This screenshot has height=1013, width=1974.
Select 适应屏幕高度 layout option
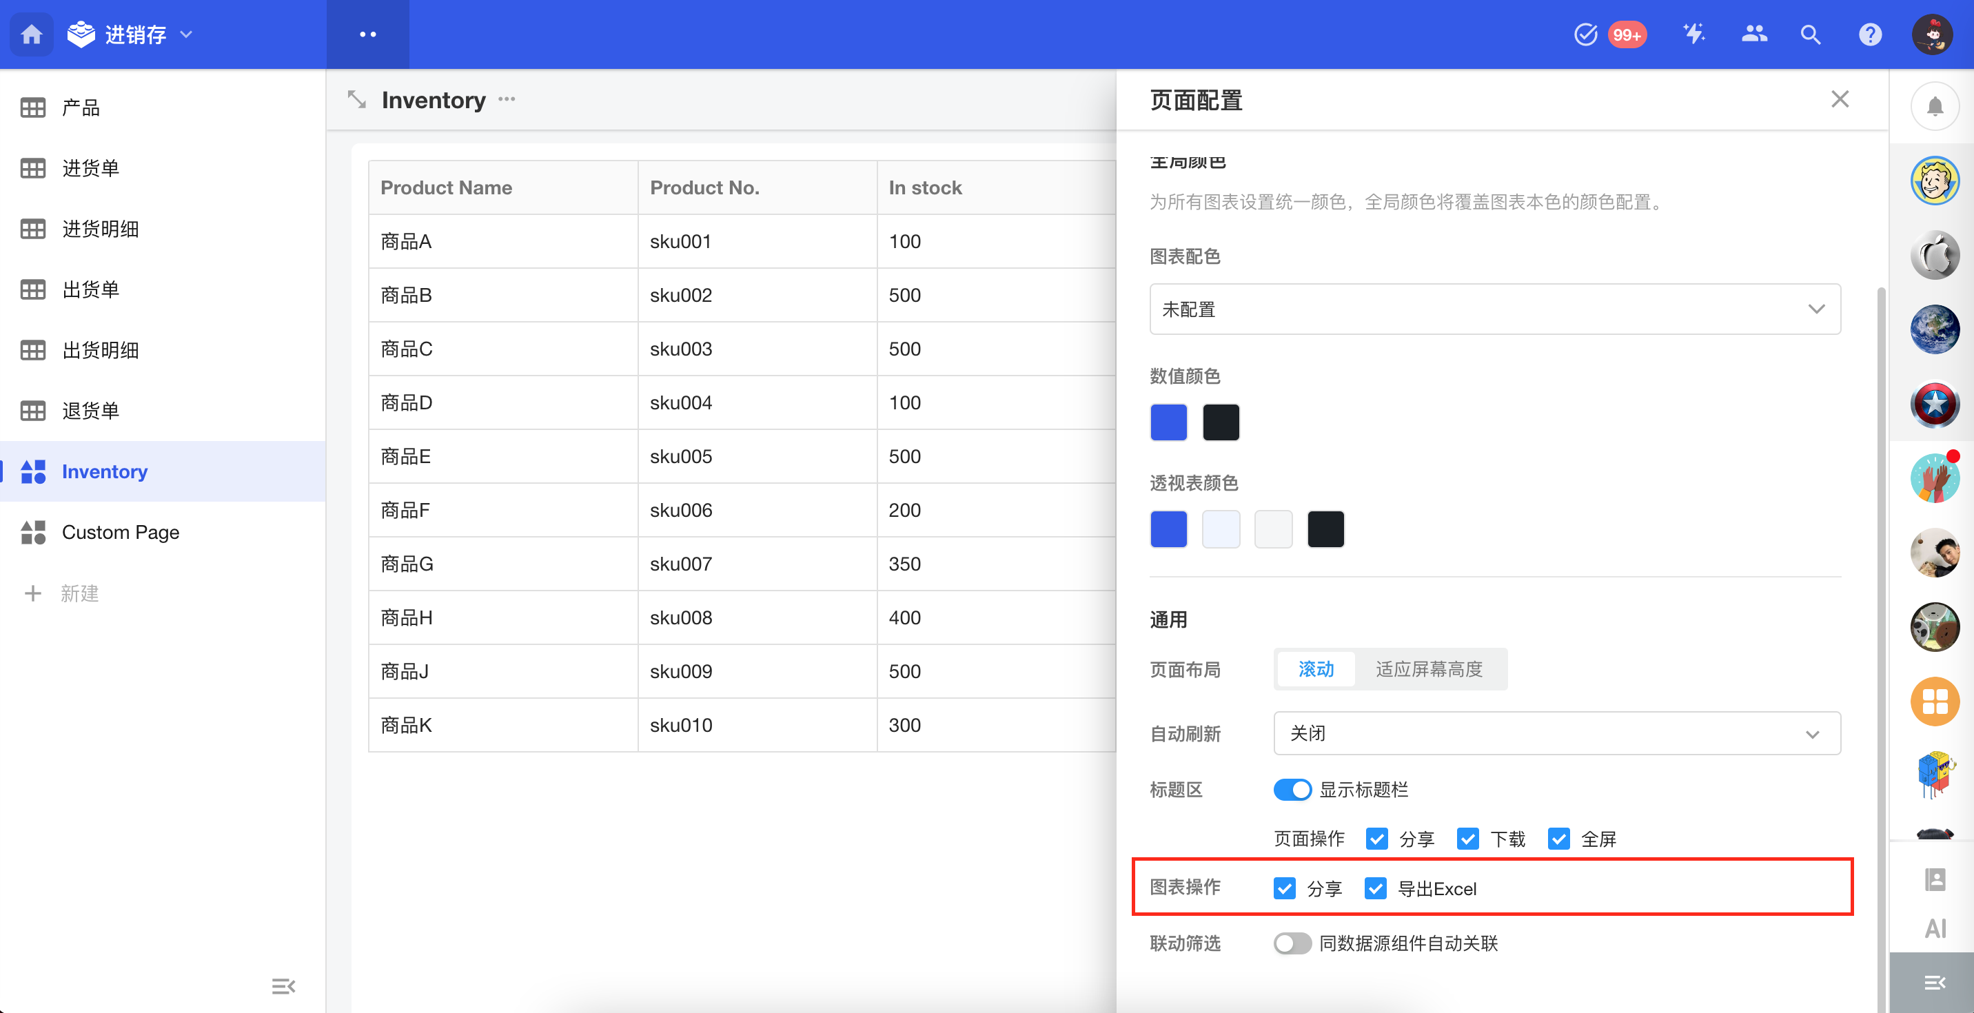coord(1428,669)
